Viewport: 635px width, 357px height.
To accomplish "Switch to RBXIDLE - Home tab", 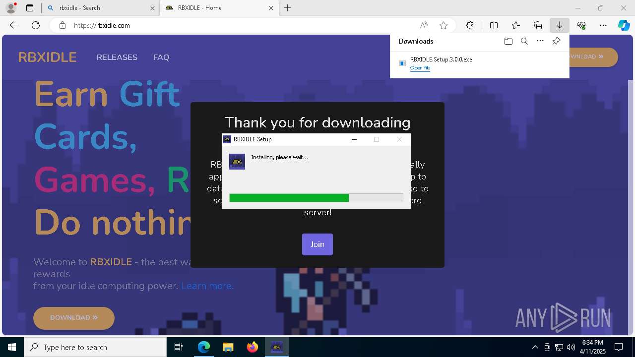I will [x=219, y=8].
